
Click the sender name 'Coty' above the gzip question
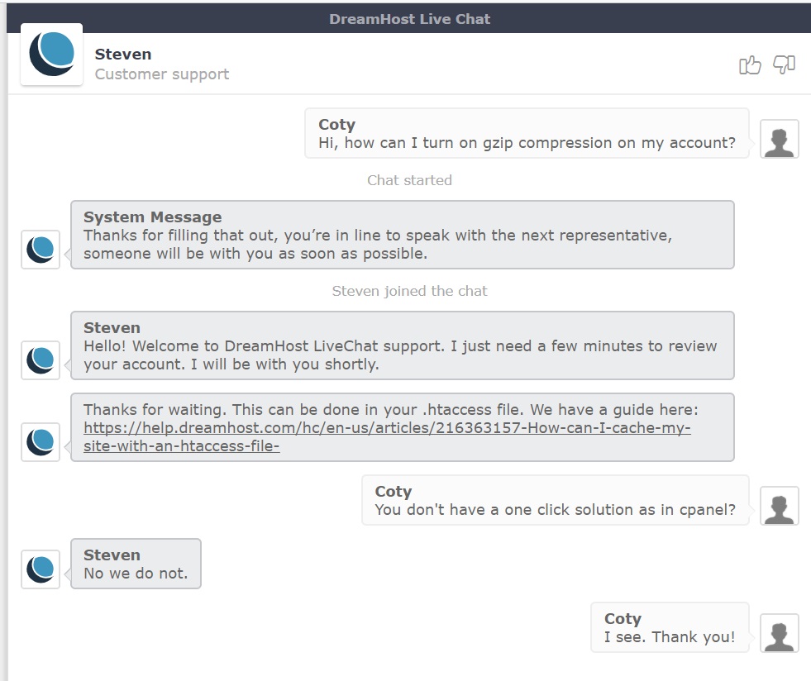[337, 125]
